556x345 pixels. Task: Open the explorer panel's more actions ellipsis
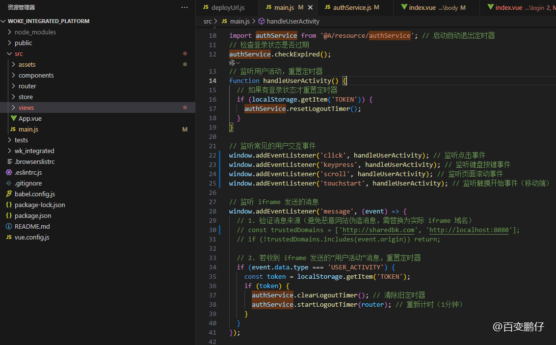pos(185,7)
